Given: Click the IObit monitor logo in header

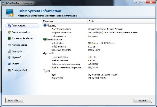Looking at the screenshot, I should [x=9, y=13].
